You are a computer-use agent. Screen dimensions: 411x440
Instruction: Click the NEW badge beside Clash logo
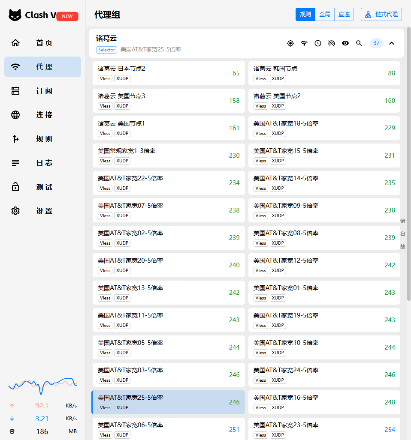coord(67,16)
